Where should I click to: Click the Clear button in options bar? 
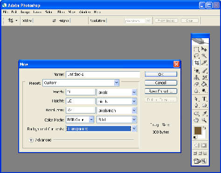point(190,20)
